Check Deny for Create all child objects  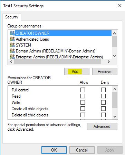pyautogui.click(x=103, y=108)
